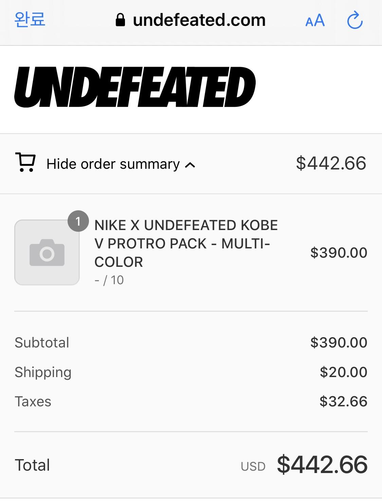382x504 pixels.
Task: Click the quantity badge showing 1
Action: coord(78,222)
